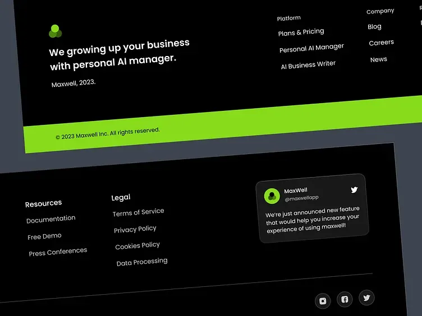Click the tweet text about the new feature
Viewport: 422px width, 316px height.
point(312,220)
